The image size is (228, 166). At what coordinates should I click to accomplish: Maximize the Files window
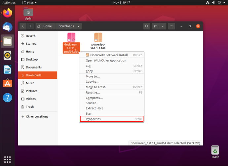coord(190,26)
